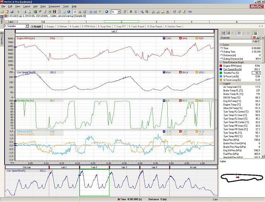The image size is (265, 202).
Task: Collapse the Logged channels group
Action: pos(221,84)
